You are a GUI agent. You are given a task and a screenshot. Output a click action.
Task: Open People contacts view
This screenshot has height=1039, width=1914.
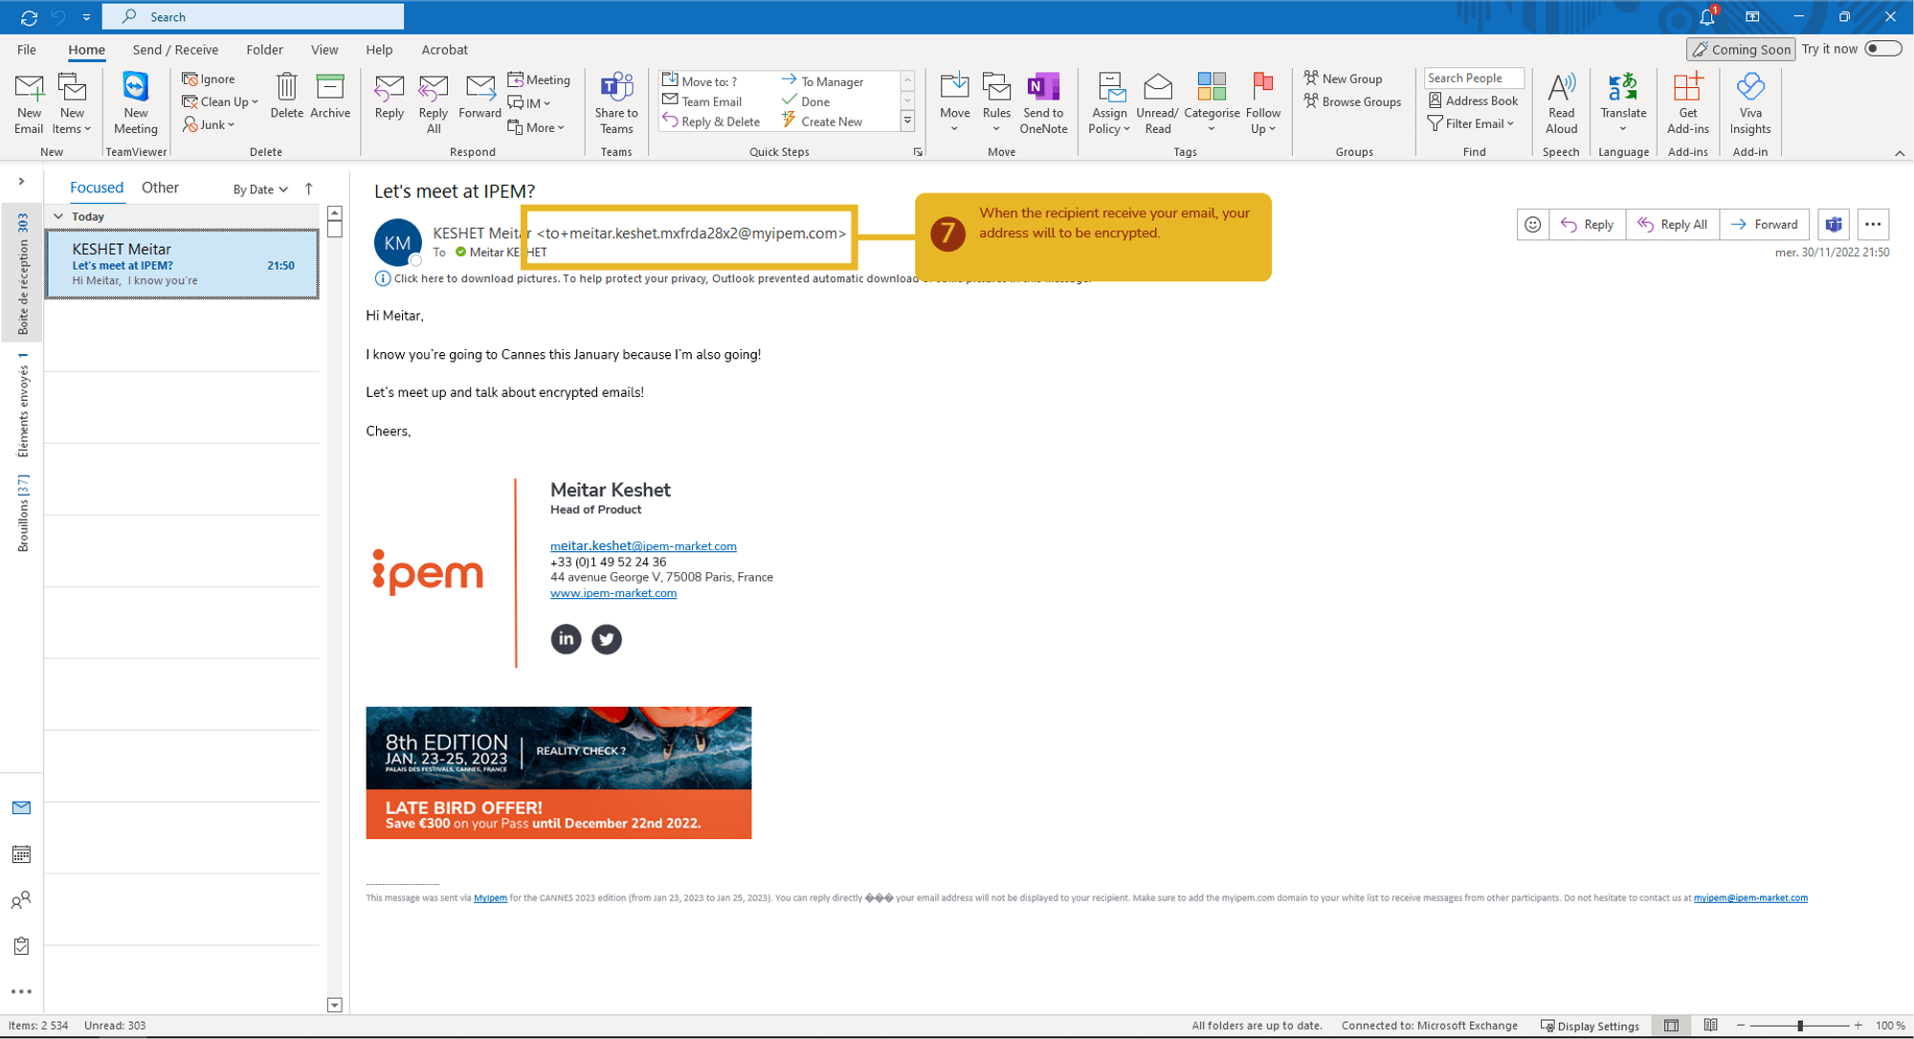pyautogui.click(x=21, y=900)
